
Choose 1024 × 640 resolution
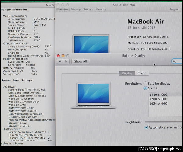click(166, 104)
